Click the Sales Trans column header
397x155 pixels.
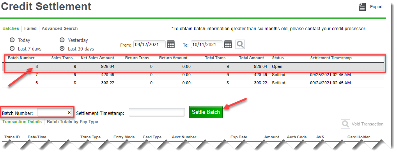[62, 58]
